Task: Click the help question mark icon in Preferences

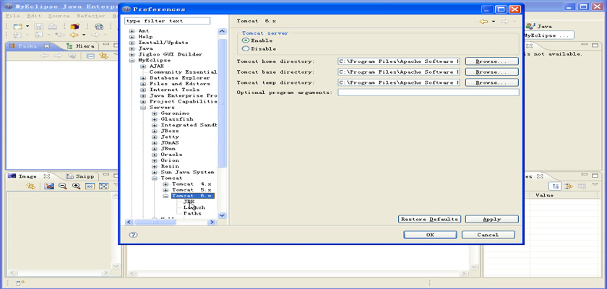Action: point(133,235)
